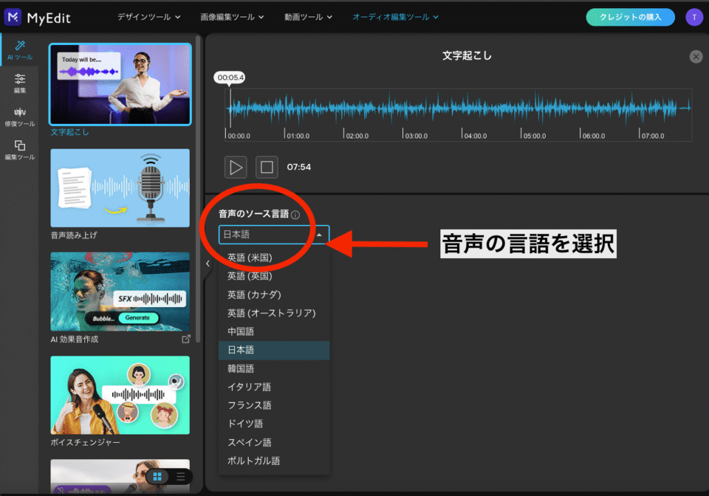
Task: Select ポルトガル語 from the language list
Action: click(x=274, y=461)
